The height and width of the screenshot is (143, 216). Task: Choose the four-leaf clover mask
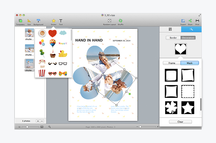[x=171, y=108]
